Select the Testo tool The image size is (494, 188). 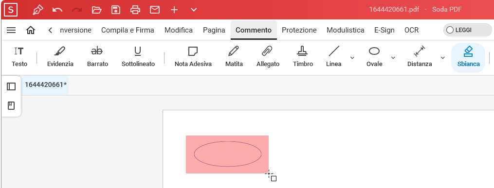(19, 56)
